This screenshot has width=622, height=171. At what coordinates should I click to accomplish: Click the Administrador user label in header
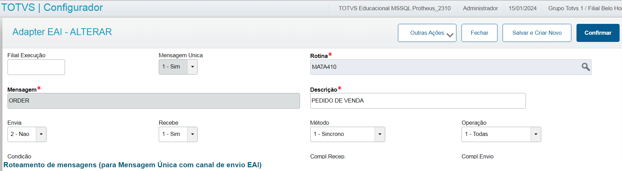[480, 8]
